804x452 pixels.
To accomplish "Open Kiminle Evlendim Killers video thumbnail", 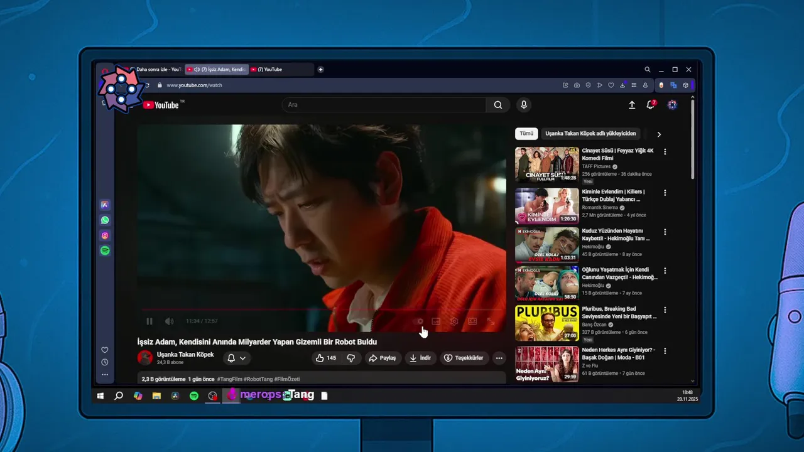I will coord(547,205).
